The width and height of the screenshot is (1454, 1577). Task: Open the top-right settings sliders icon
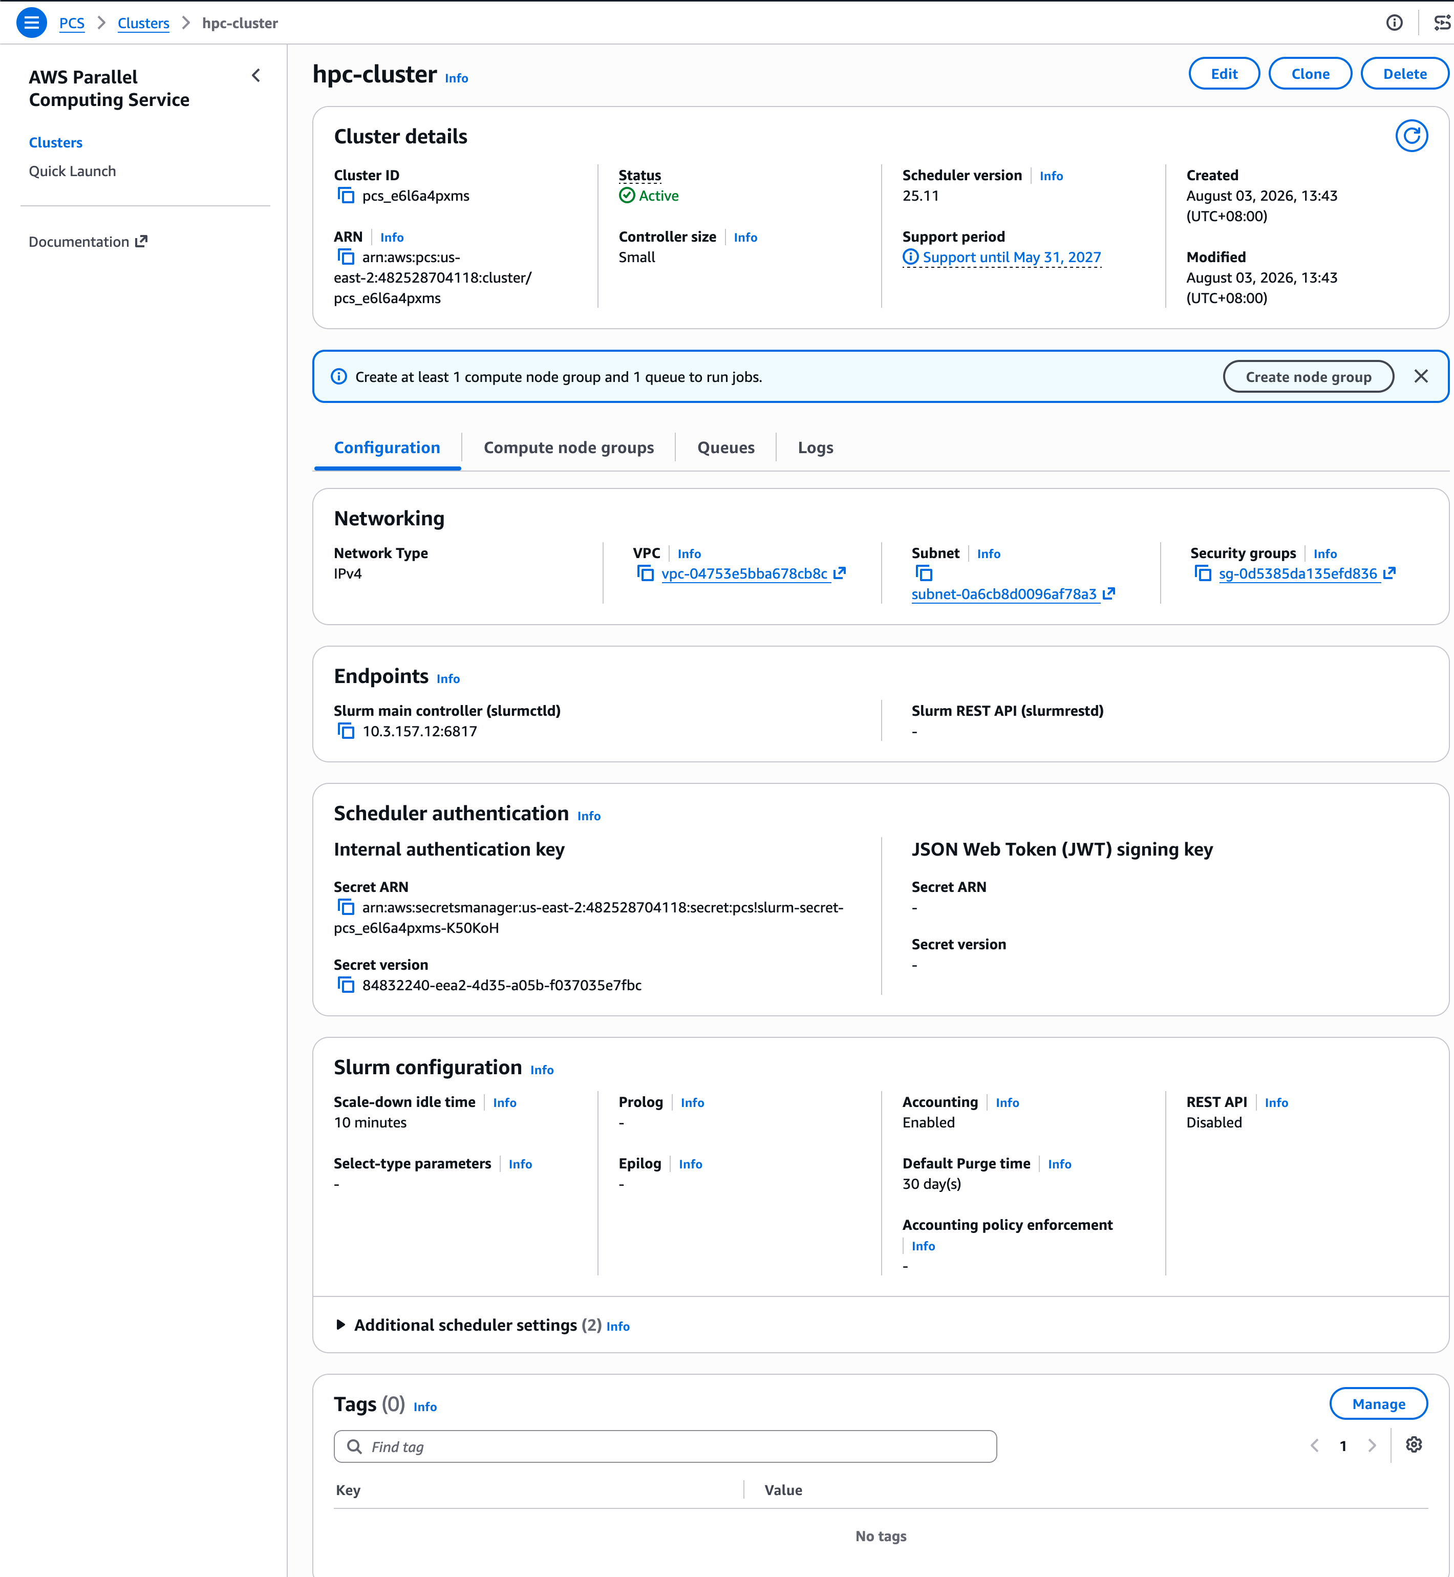point(1442,23)
